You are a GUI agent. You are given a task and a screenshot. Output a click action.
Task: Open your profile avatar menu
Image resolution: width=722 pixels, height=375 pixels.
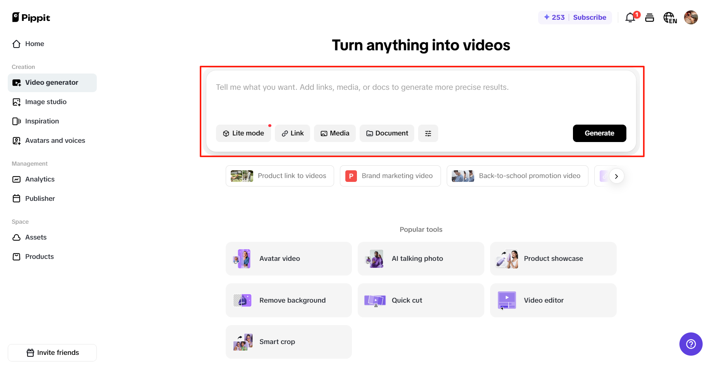[691, 17]
